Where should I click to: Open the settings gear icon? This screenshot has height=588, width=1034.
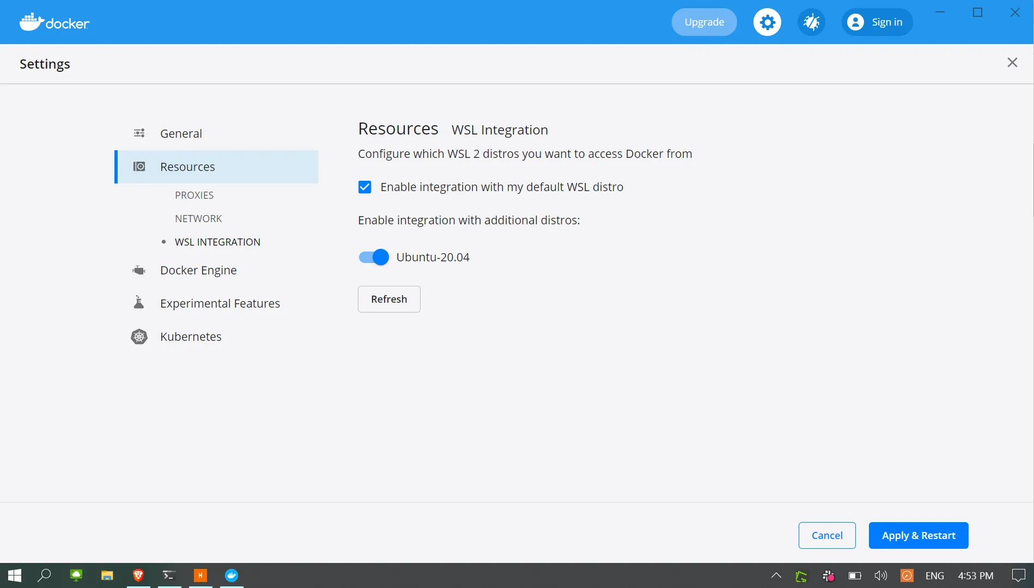[767, 22]
